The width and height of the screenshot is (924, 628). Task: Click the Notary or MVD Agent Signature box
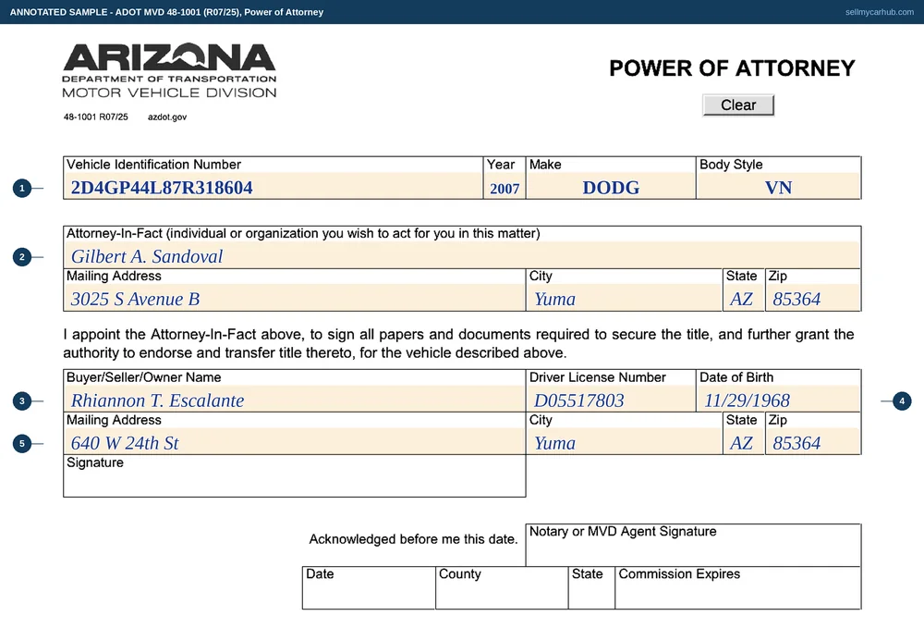point(693,546)
